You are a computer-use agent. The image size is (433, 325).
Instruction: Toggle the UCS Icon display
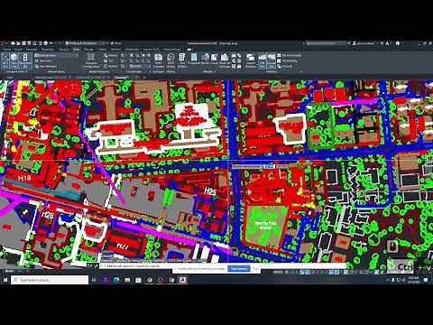tap(5, 60)
